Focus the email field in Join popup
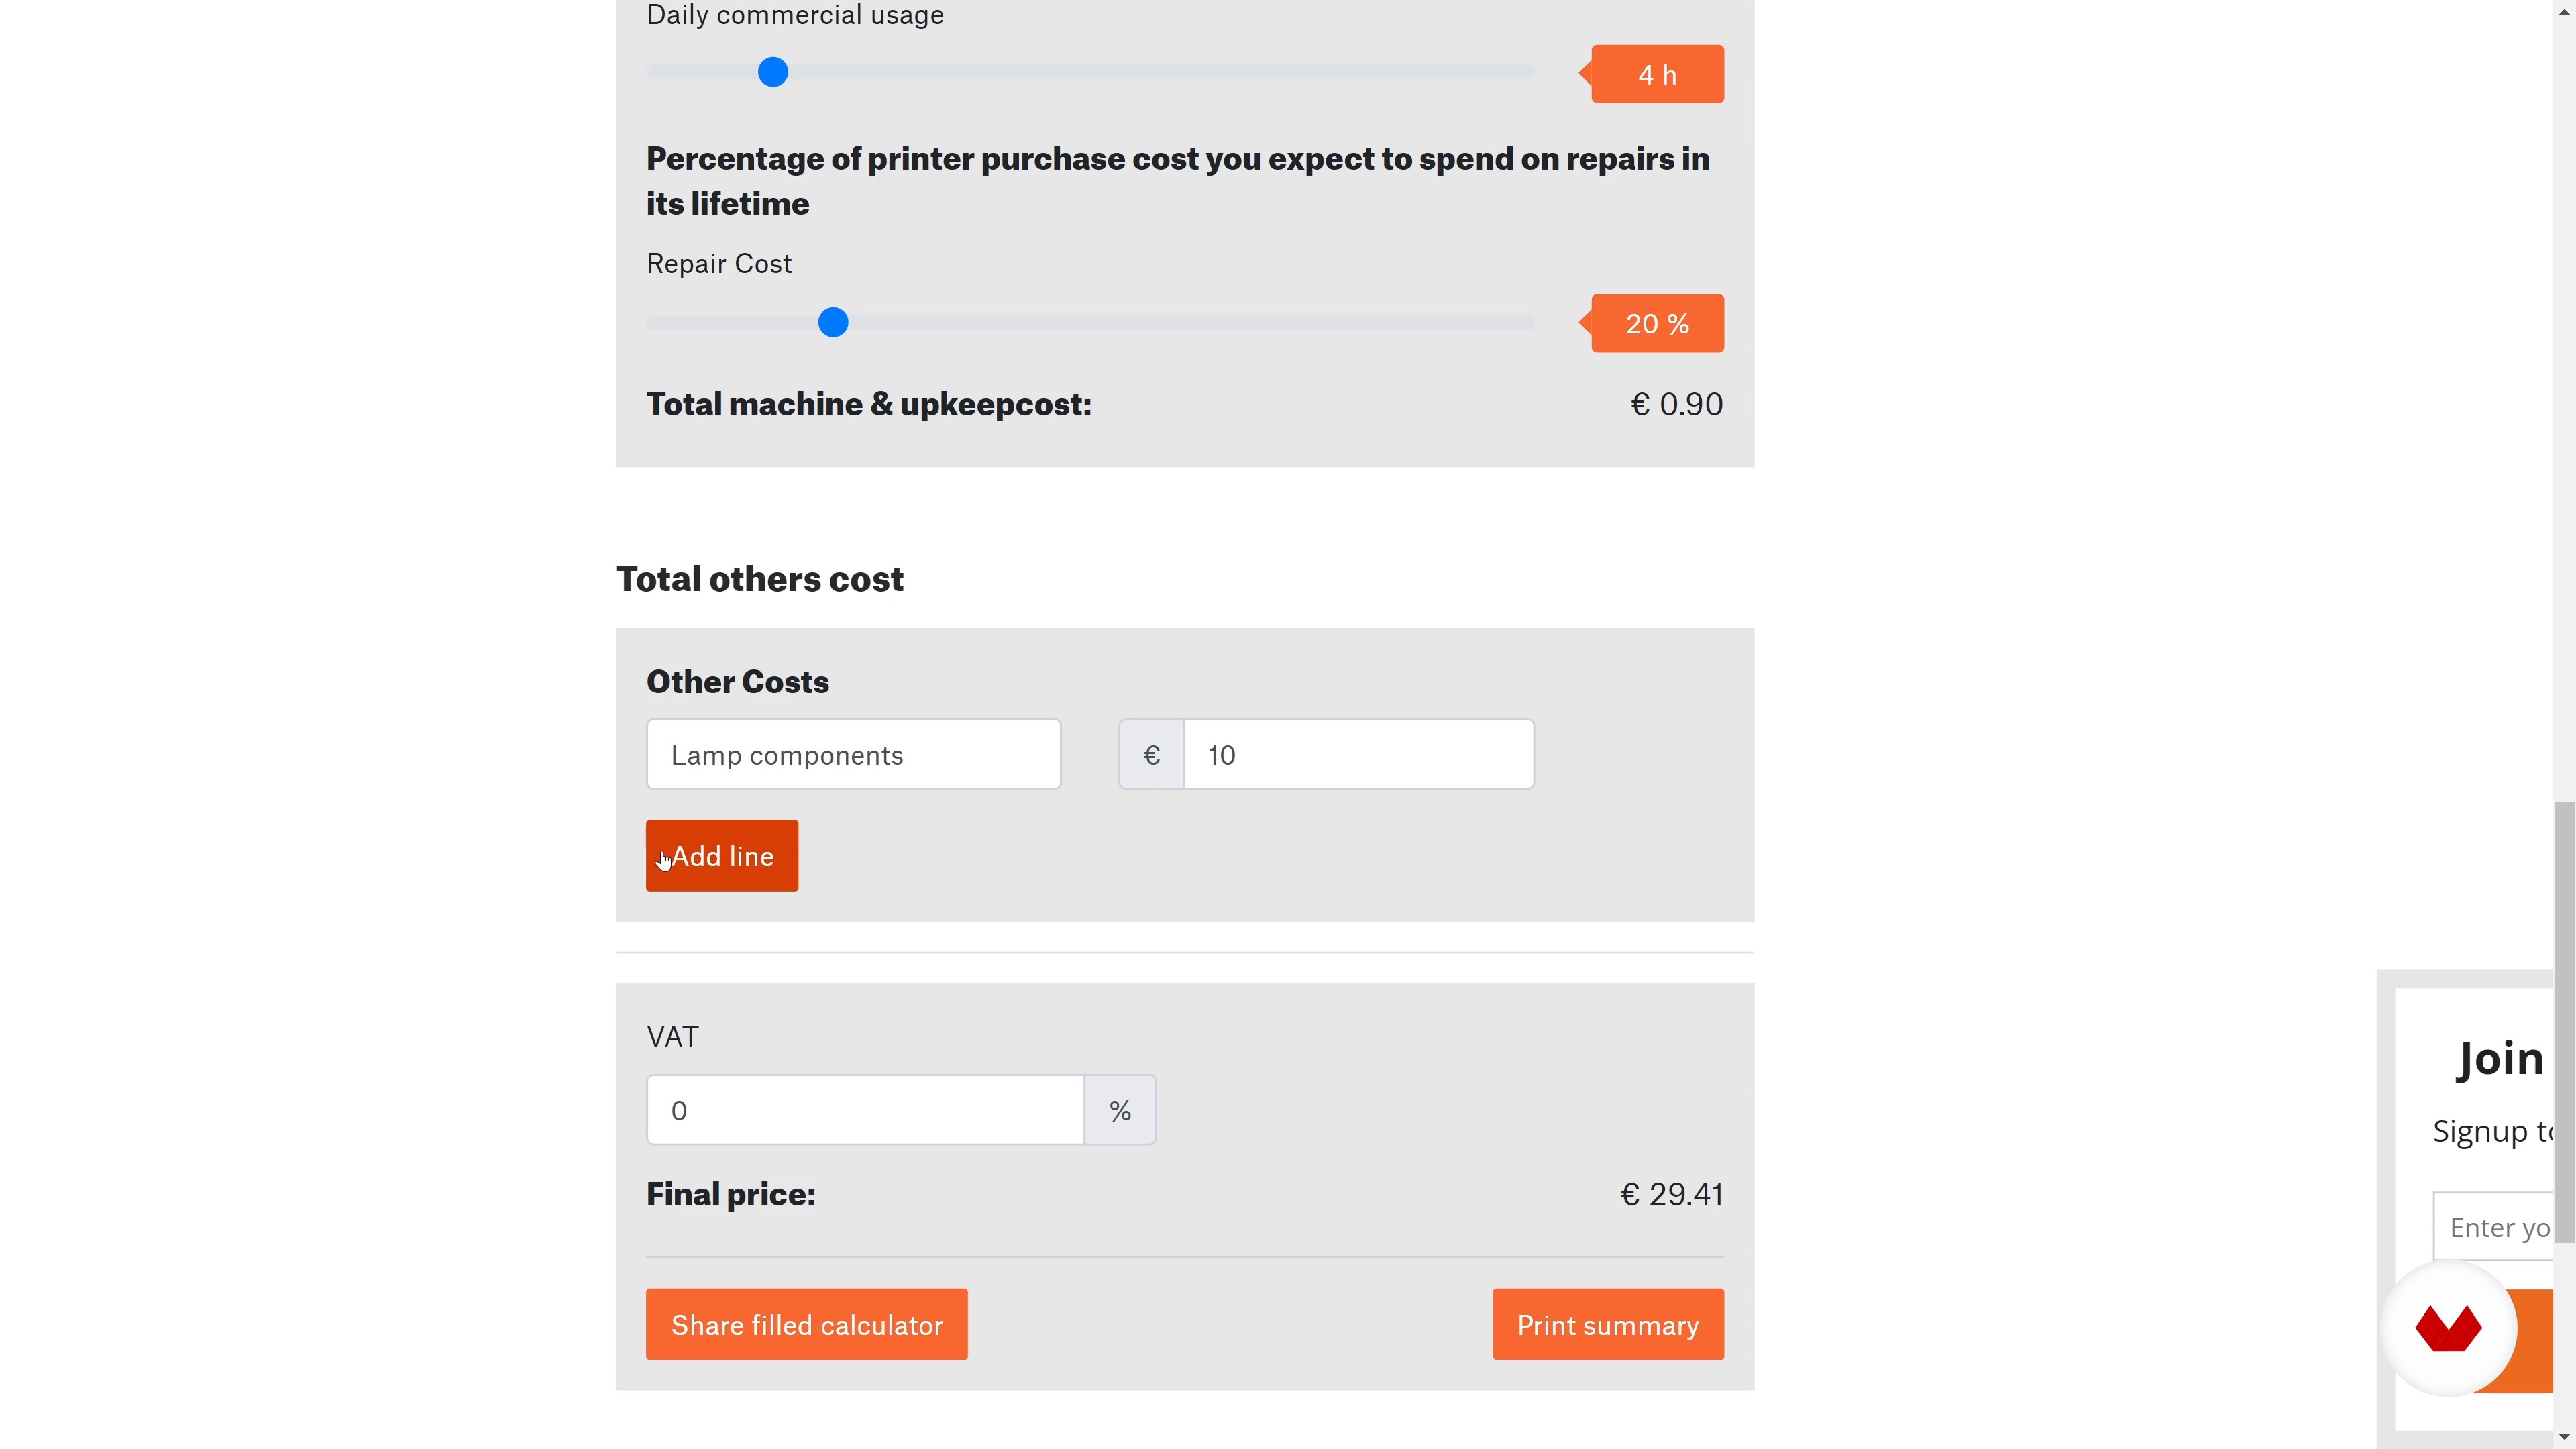 point(2494,1227)
